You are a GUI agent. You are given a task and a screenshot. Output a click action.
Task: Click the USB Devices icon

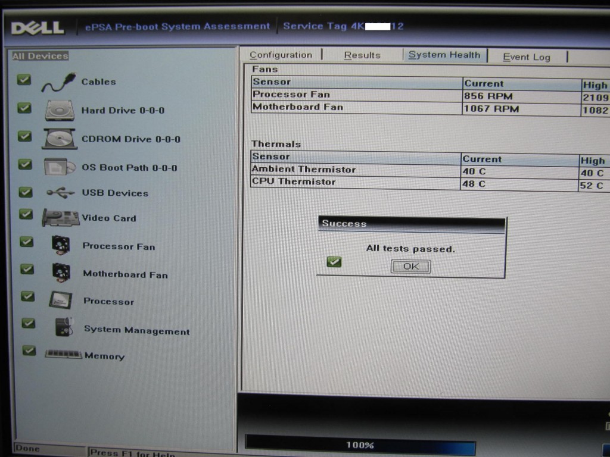(x=60, y=193)
